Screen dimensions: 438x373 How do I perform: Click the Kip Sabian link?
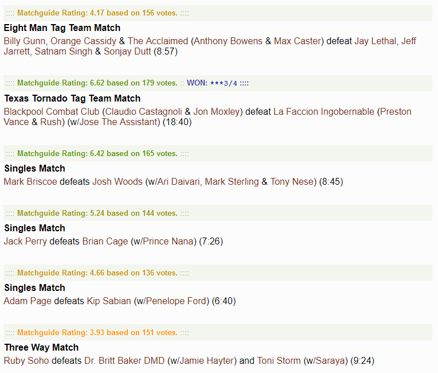pos(109,301)
